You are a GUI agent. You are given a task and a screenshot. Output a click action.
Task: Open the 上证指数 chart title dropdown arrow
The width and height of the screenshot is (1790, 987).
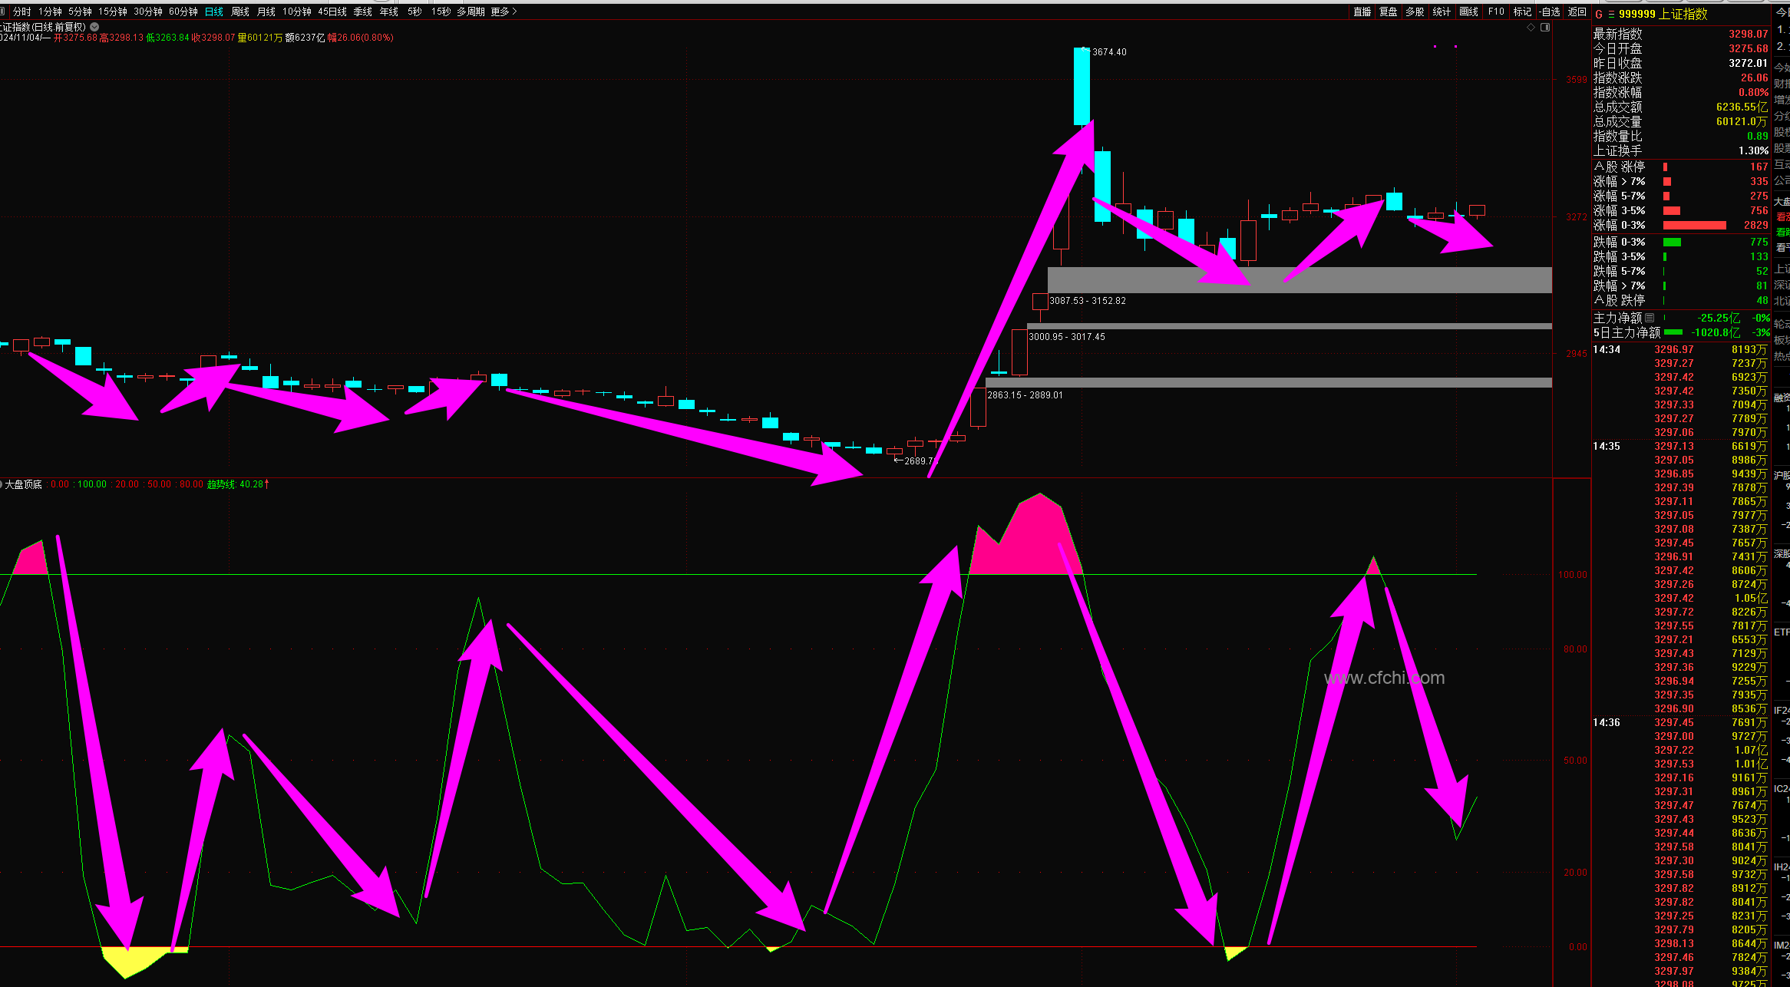[x=94, y=27]
